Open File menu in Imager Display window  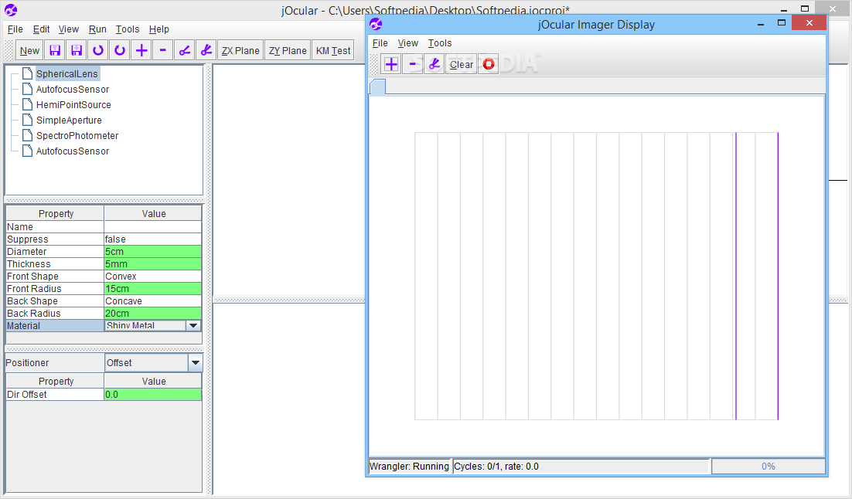[x=380, y=43]
